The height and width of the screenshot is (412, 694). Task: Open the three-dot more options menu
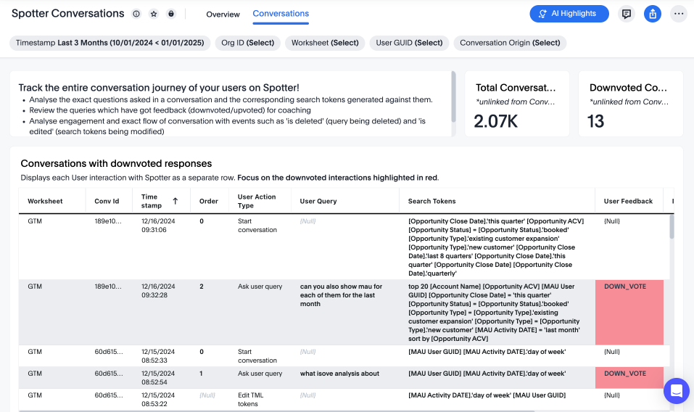click(x=679, y=14)
